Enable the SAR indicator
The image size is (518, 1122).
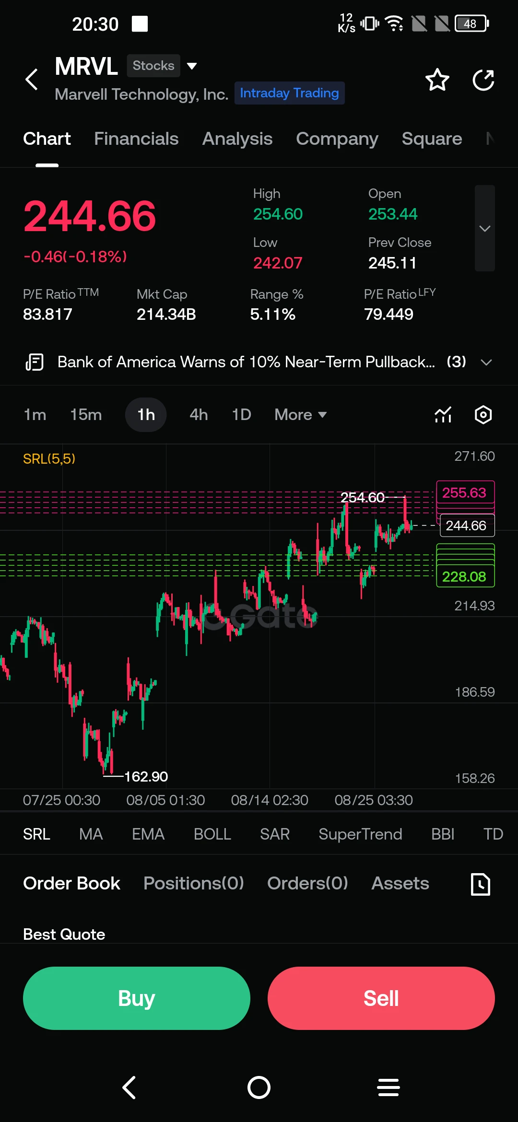pos(275,834)
